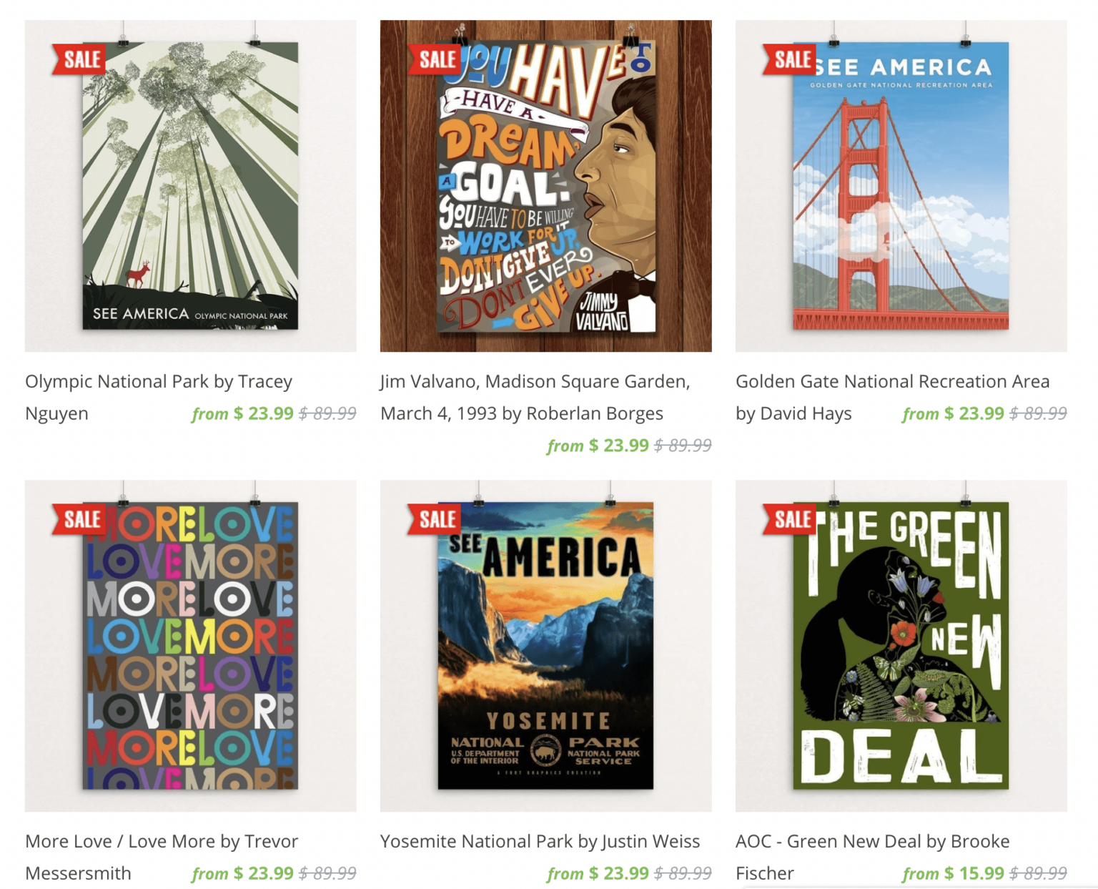Open the More Love rainbow poster image
The width and height of the screenshot is (1098, 889).
click(190, 646)
